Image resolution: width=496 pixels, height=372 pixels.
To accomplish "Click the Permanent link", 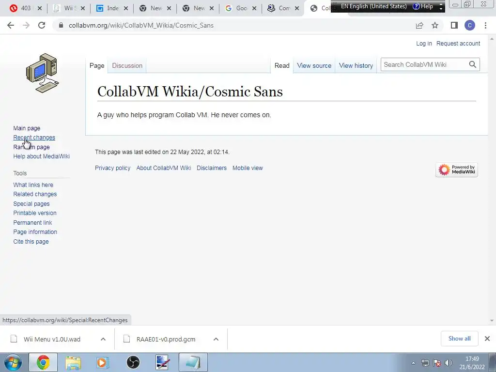I will [x=32, y=223].
